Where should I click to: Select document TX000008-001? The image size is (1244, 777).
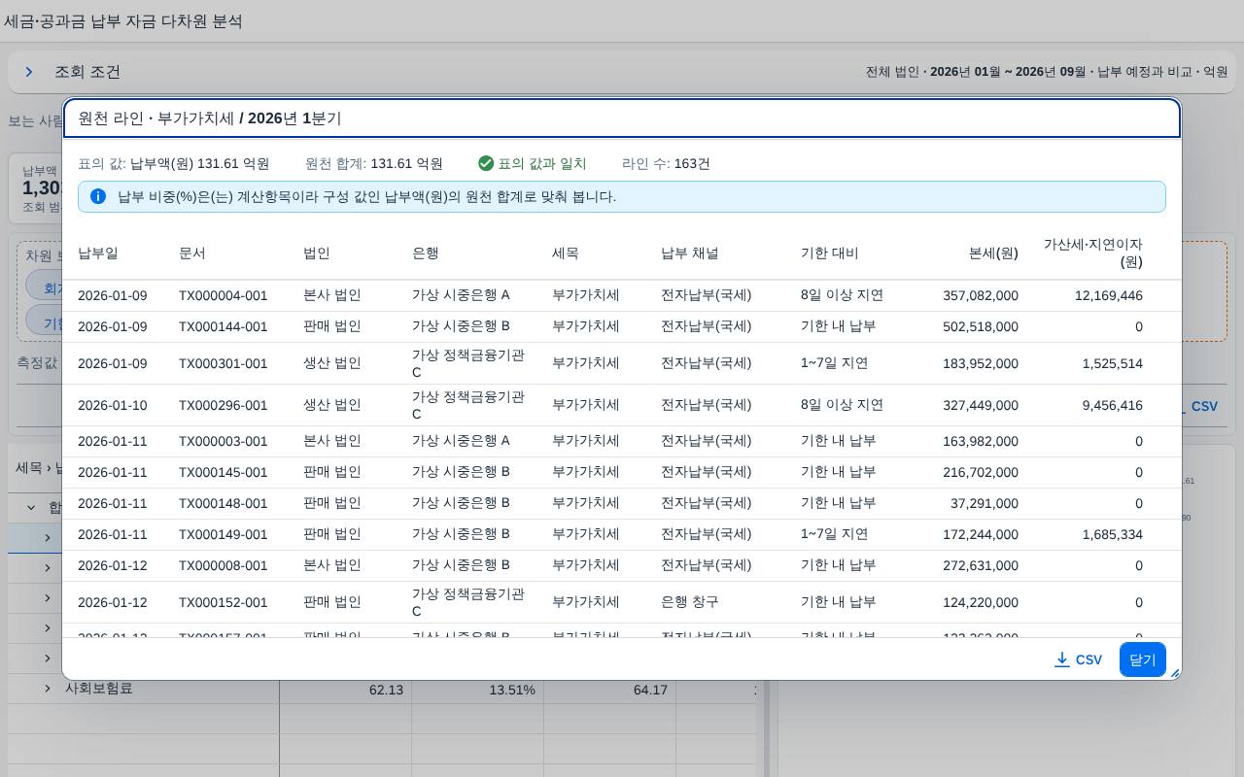click(x=223, y=565)
